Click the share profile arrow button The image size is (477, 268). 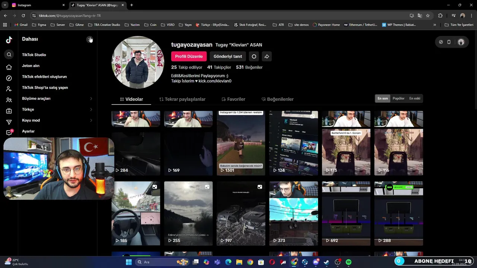pos(267,57)
